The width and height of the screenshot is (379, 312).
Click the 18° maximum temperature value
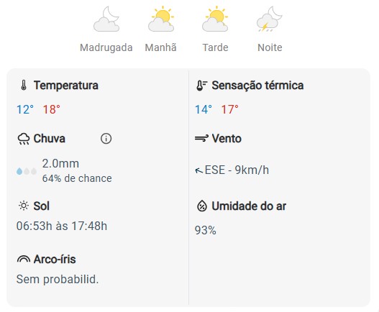click(52, 109)
